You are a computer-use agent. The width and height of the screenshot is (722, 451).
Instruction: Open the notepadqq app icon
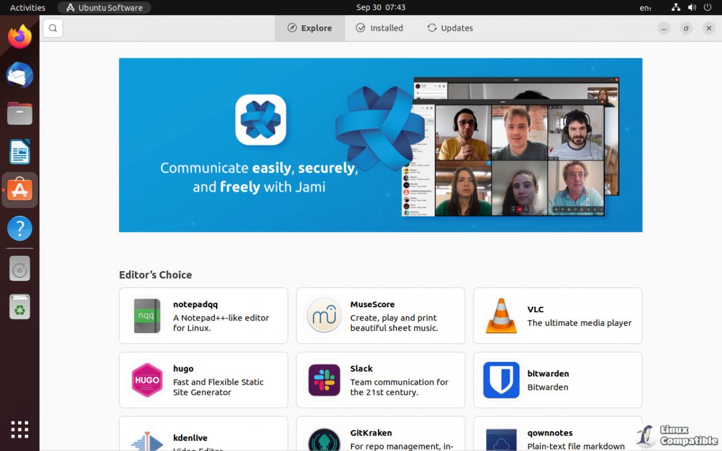[147, 316]
